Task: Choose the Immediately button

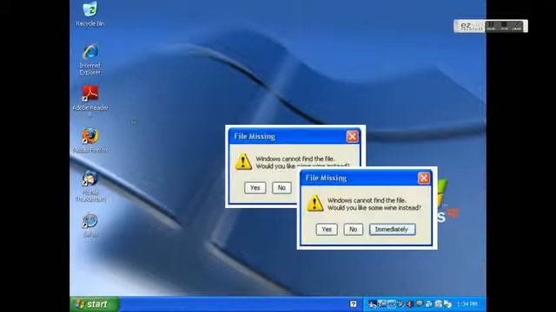Action: (x=392, y=229)
